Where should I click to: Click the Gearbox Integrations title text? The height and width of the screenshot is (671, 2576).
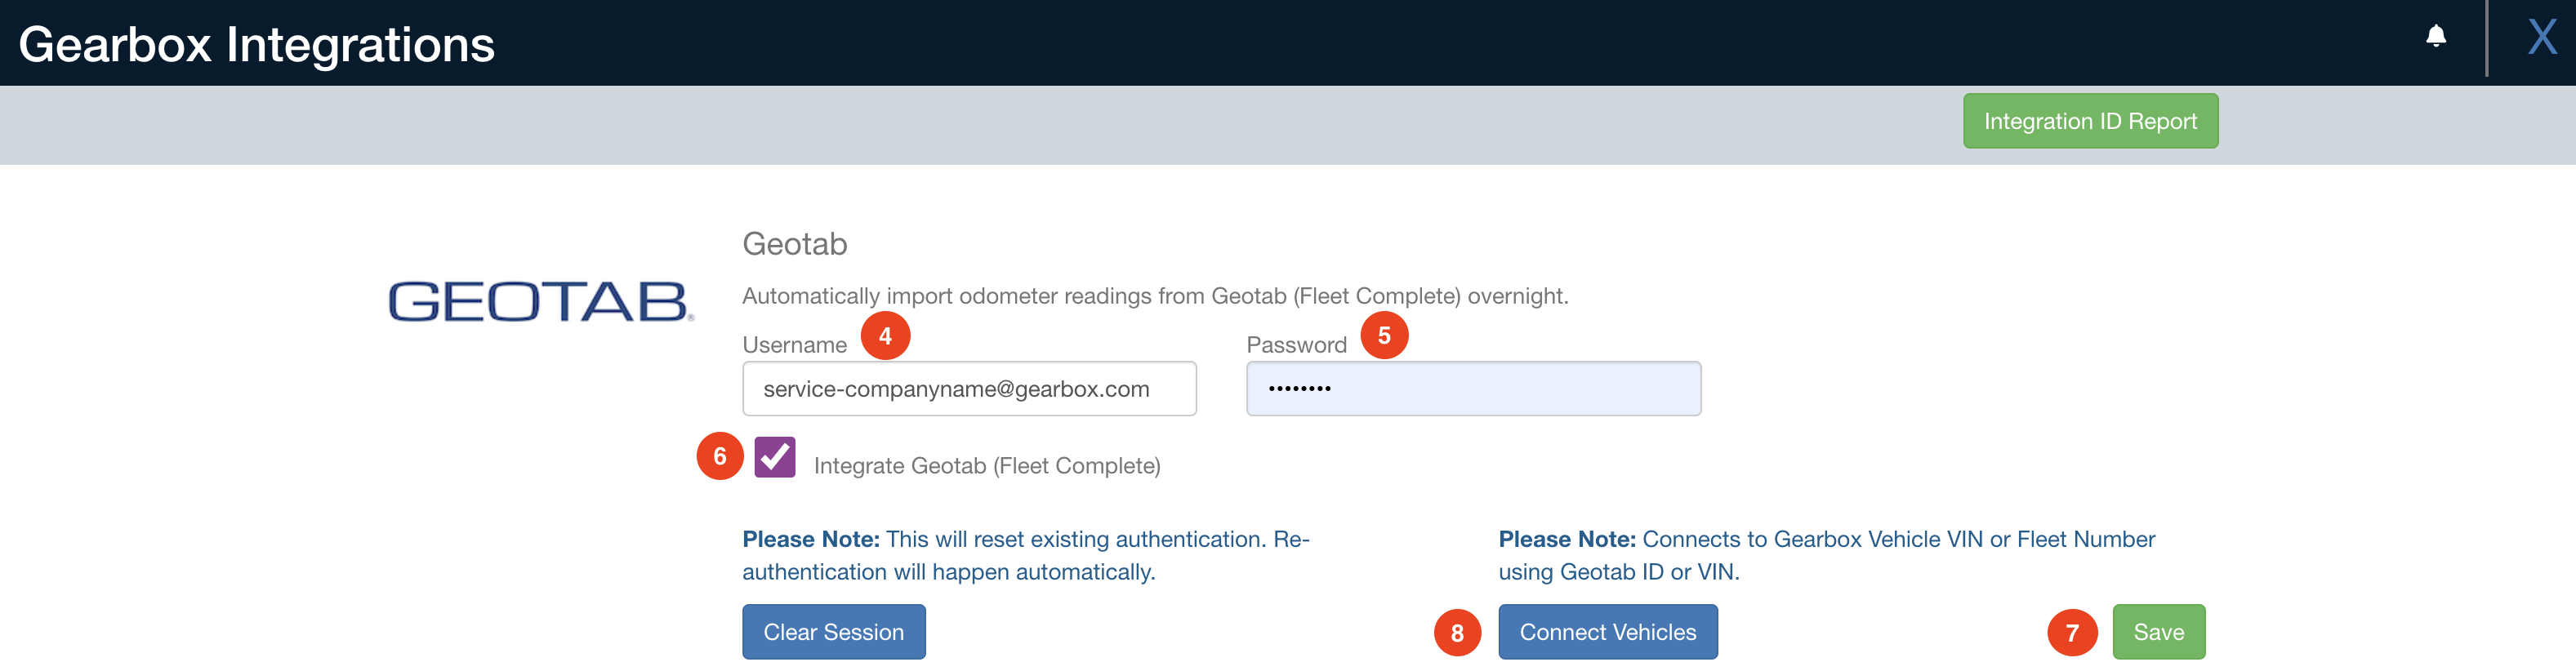tap(256, 43)
